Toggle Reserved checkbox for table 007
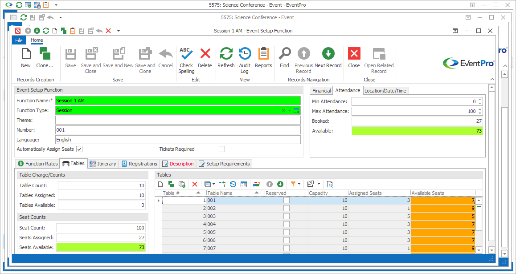The width and height of the screenshot is (516, 274). (x=287, y=248)
